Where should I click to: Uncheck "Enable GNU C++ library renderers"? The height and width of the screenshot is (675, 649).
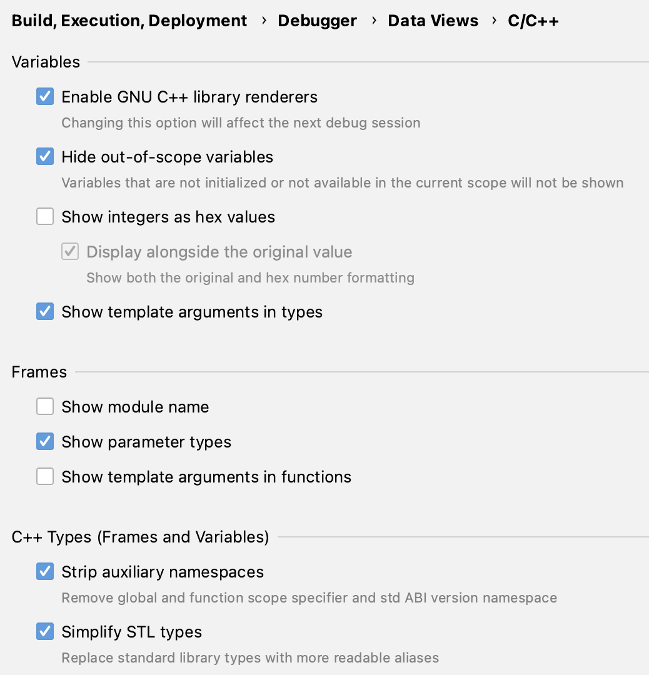45,96
